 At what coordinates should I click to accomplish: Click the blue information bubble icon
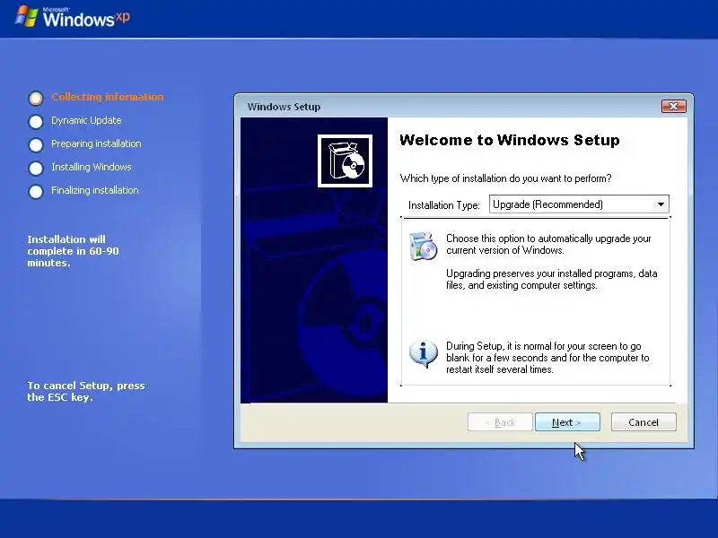[x=423, y=354]
